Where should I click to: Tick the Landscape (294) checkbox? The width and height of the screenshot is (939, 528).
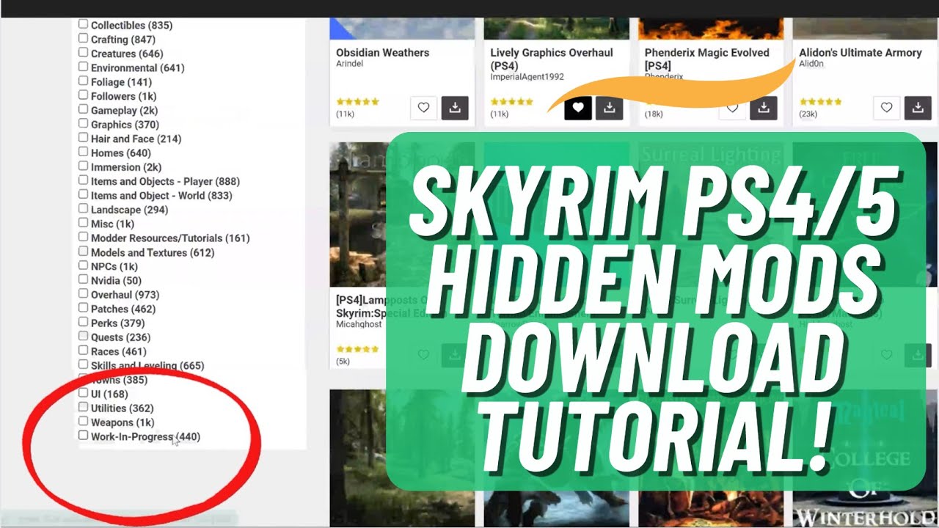click(x=84, y=209)
